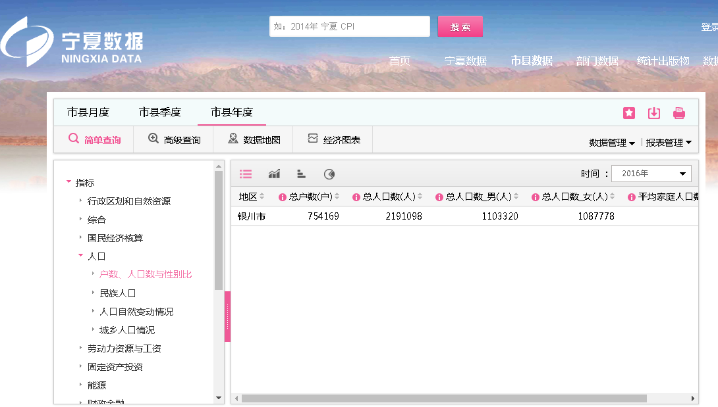Collapse the 人口 tree node

(x=80, y=255)
